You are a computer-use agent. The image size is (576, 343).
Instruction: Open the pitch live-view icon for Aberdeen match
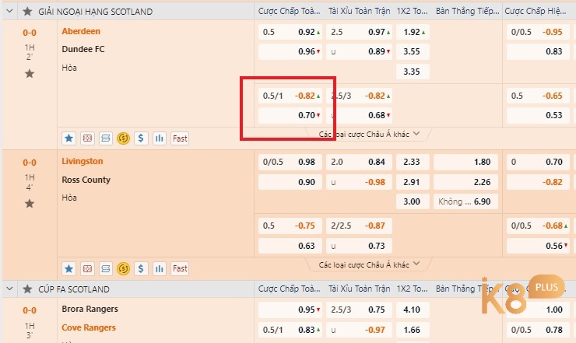click(x=87, y=138)
